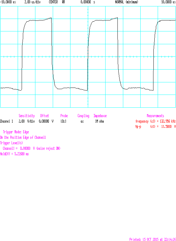Click the Impedance column header
This screenshot has height=241, width=176.
click(x=100, y=116)
